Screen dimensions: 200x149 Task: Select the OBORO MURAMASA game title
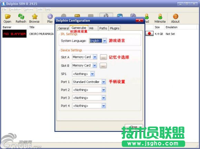(x=41, y=34)
